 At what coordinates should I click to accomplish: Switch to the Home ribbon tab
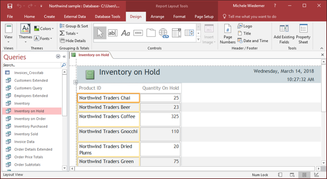point(30,17)
